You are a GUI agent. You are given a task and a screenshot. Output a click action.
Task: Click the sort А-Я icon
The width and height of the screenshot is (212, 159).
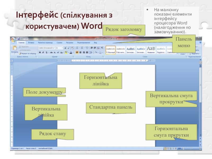coord(98,48)
